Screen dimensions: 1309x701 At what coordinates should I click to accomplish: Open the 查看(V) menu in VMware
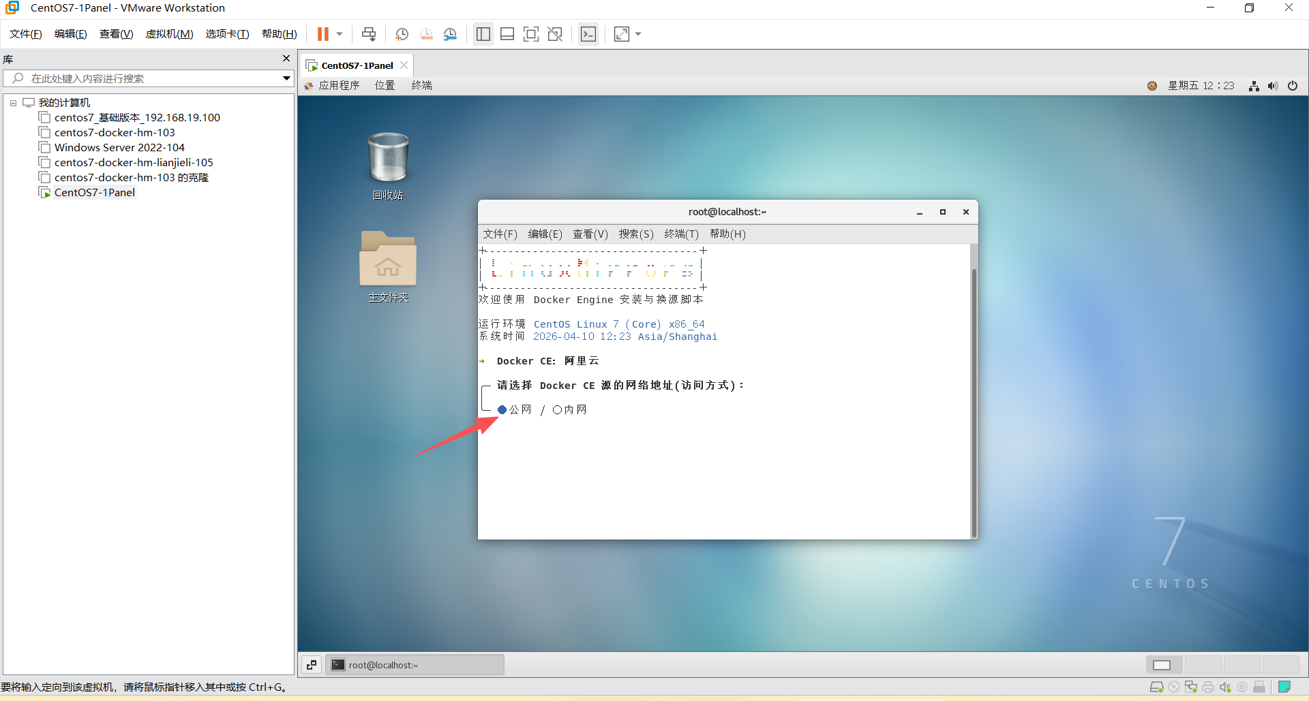click(117, 34)
